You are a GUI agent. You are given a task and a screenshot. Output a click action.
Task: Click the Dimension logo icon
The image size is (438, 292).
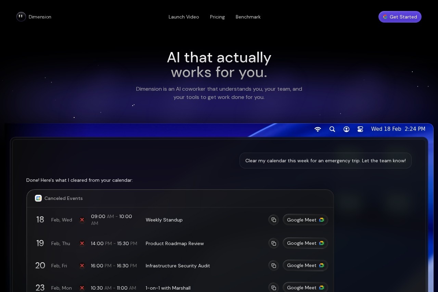(21, 17)
